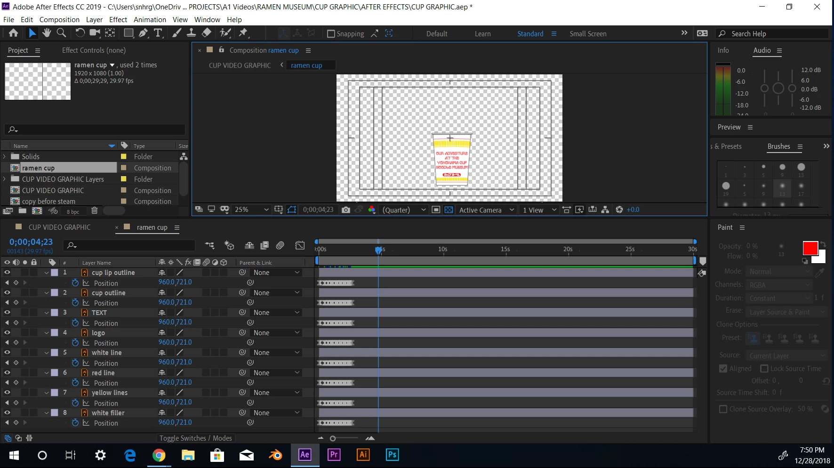
Task: Open Photoshop from the taskbar
Action: coord(393,455)
